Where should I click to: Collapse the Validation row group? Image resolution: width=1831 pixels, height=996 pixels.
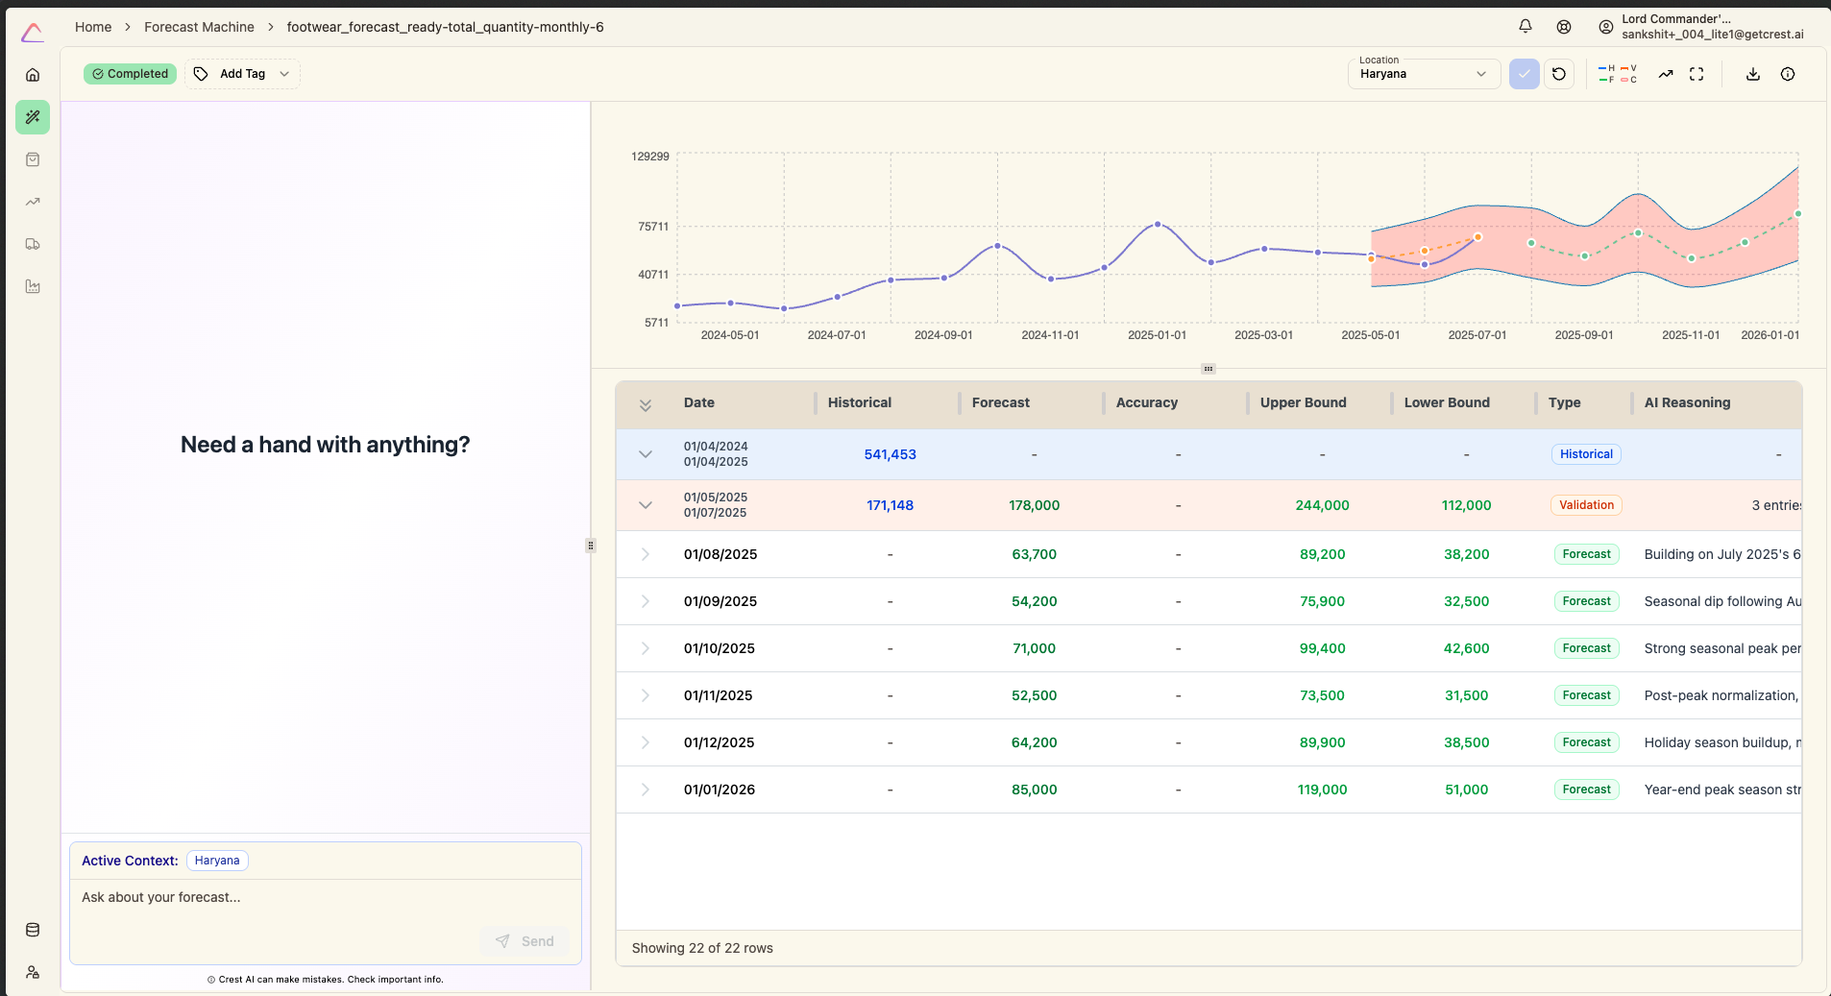tap(646, 505)
